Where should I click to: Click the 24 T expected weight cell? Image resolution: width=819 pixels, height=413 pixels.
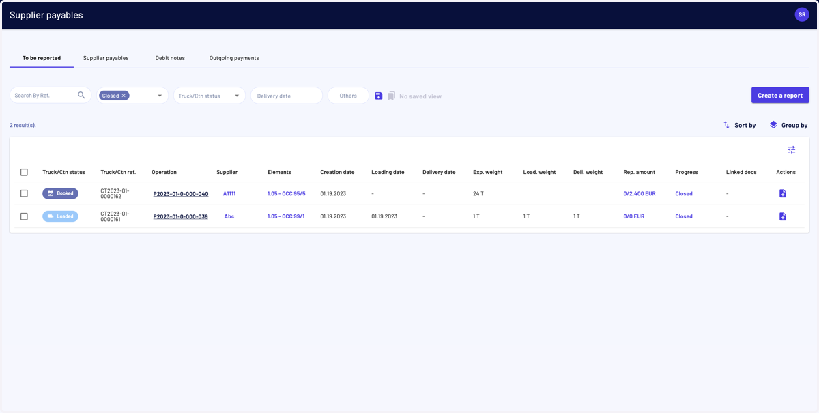pos(478,194)
